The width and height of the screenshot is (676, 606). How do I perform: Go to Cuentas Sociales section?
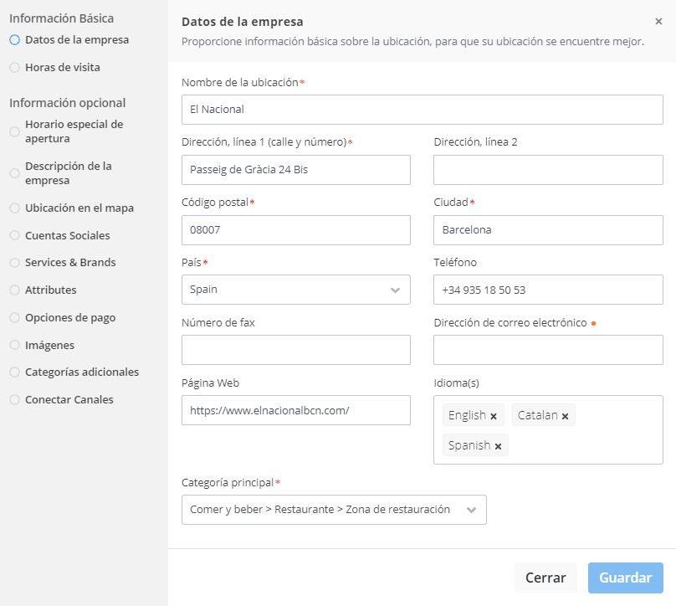[x=67, y=235]
